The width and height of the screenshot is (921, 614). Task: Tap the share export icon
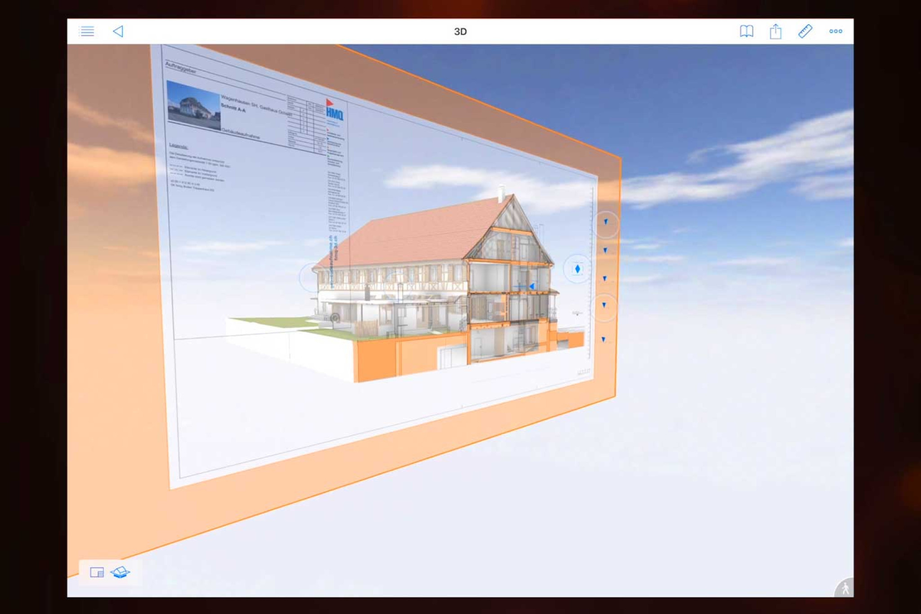[776, 31]
